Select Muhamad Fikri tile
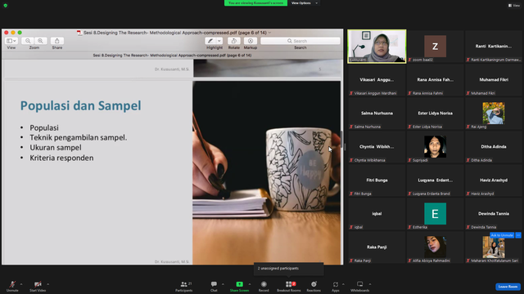Image resolution: width=524 pixels, height=294 pixels. 494,80
